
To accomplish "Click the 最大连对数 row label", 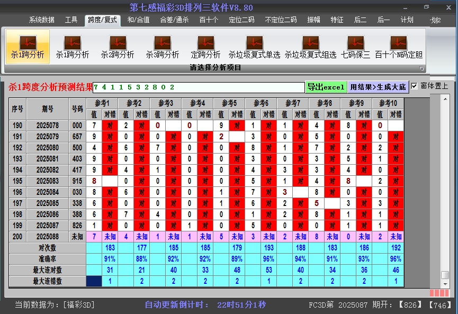I will 48,270.
